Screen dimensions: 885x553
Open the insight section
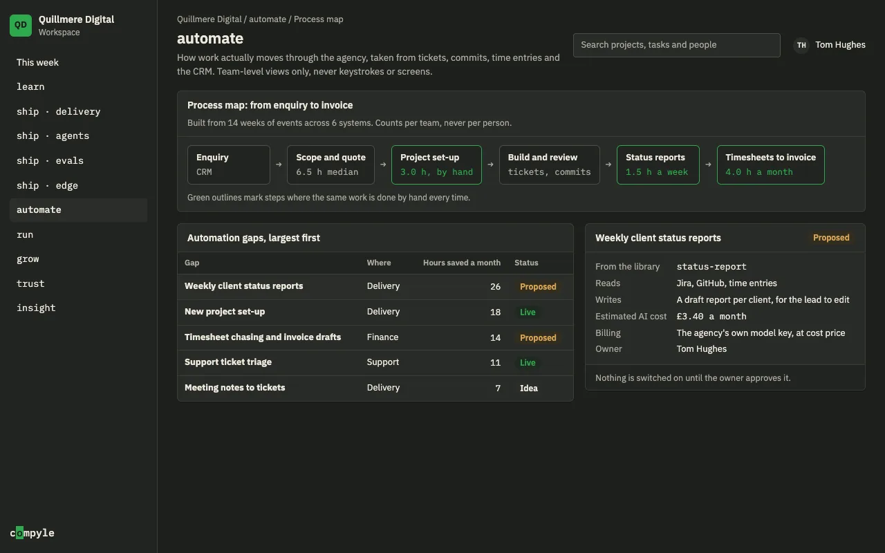pos(78,308)
